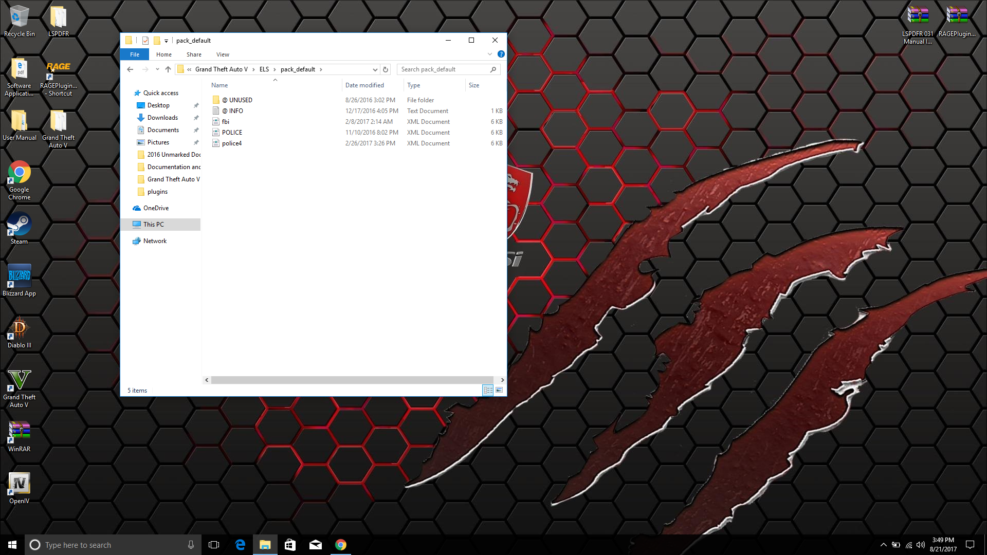Open the File menu tab
The height and width of the screenshot is (555, 987).
click(x=134, y=54)
